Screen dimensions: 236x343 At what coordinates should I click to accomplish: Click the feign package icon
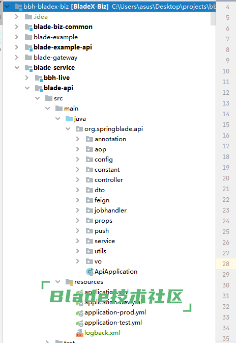[x=90, y=200]
